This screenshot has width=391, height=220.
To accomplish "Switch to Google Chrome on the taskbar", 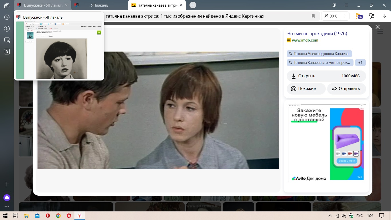I will click(58, 215).
